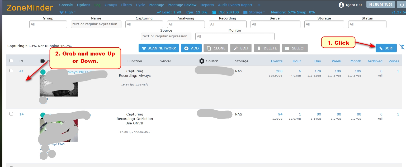Viewport: 406px width, 167px height.
Task: Tick the select-all checkbox in table header
Action: point(11,61)
